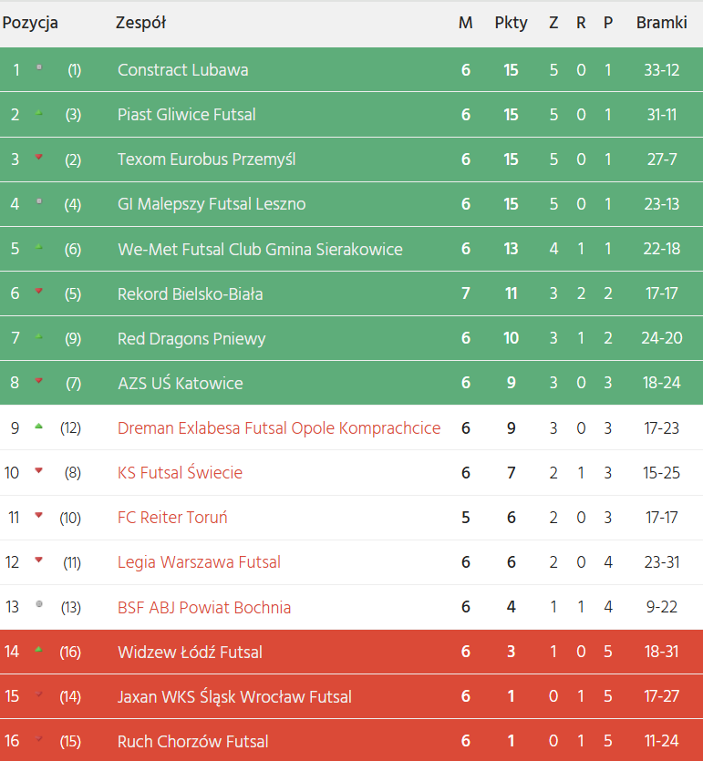703x761 pixels.
Task: Click unchanged position dot beside Constract Lubawa
Action: [38, 67]
